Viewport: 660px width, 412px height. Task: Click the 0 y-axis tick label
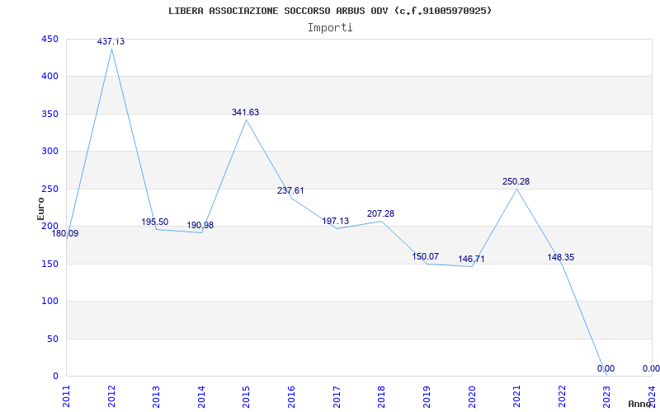[55, 376]
